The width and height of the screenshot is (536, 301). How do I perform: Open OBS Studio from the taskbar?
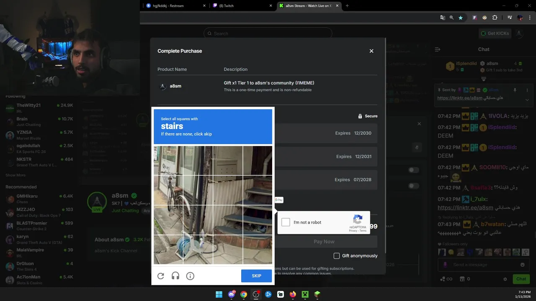pos(256,294)
